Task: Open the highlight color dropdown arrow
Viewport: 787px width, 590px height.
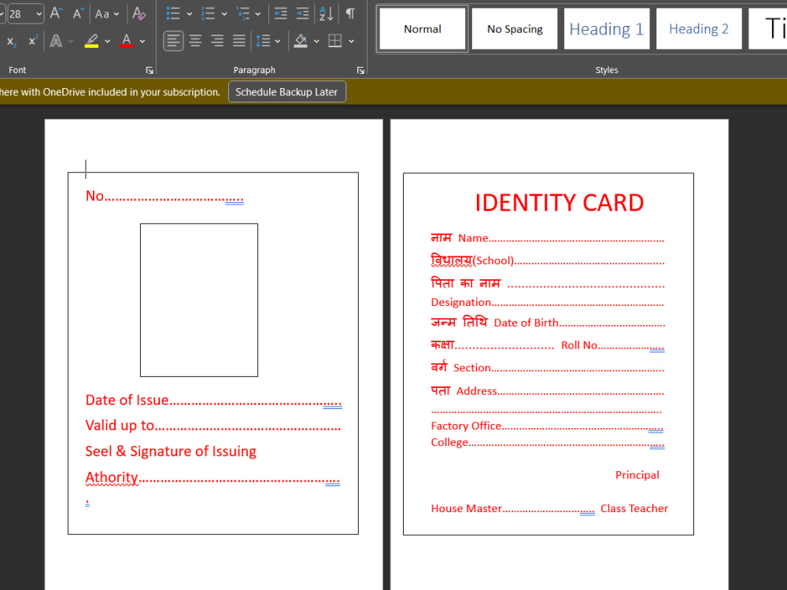Action: 107,41
